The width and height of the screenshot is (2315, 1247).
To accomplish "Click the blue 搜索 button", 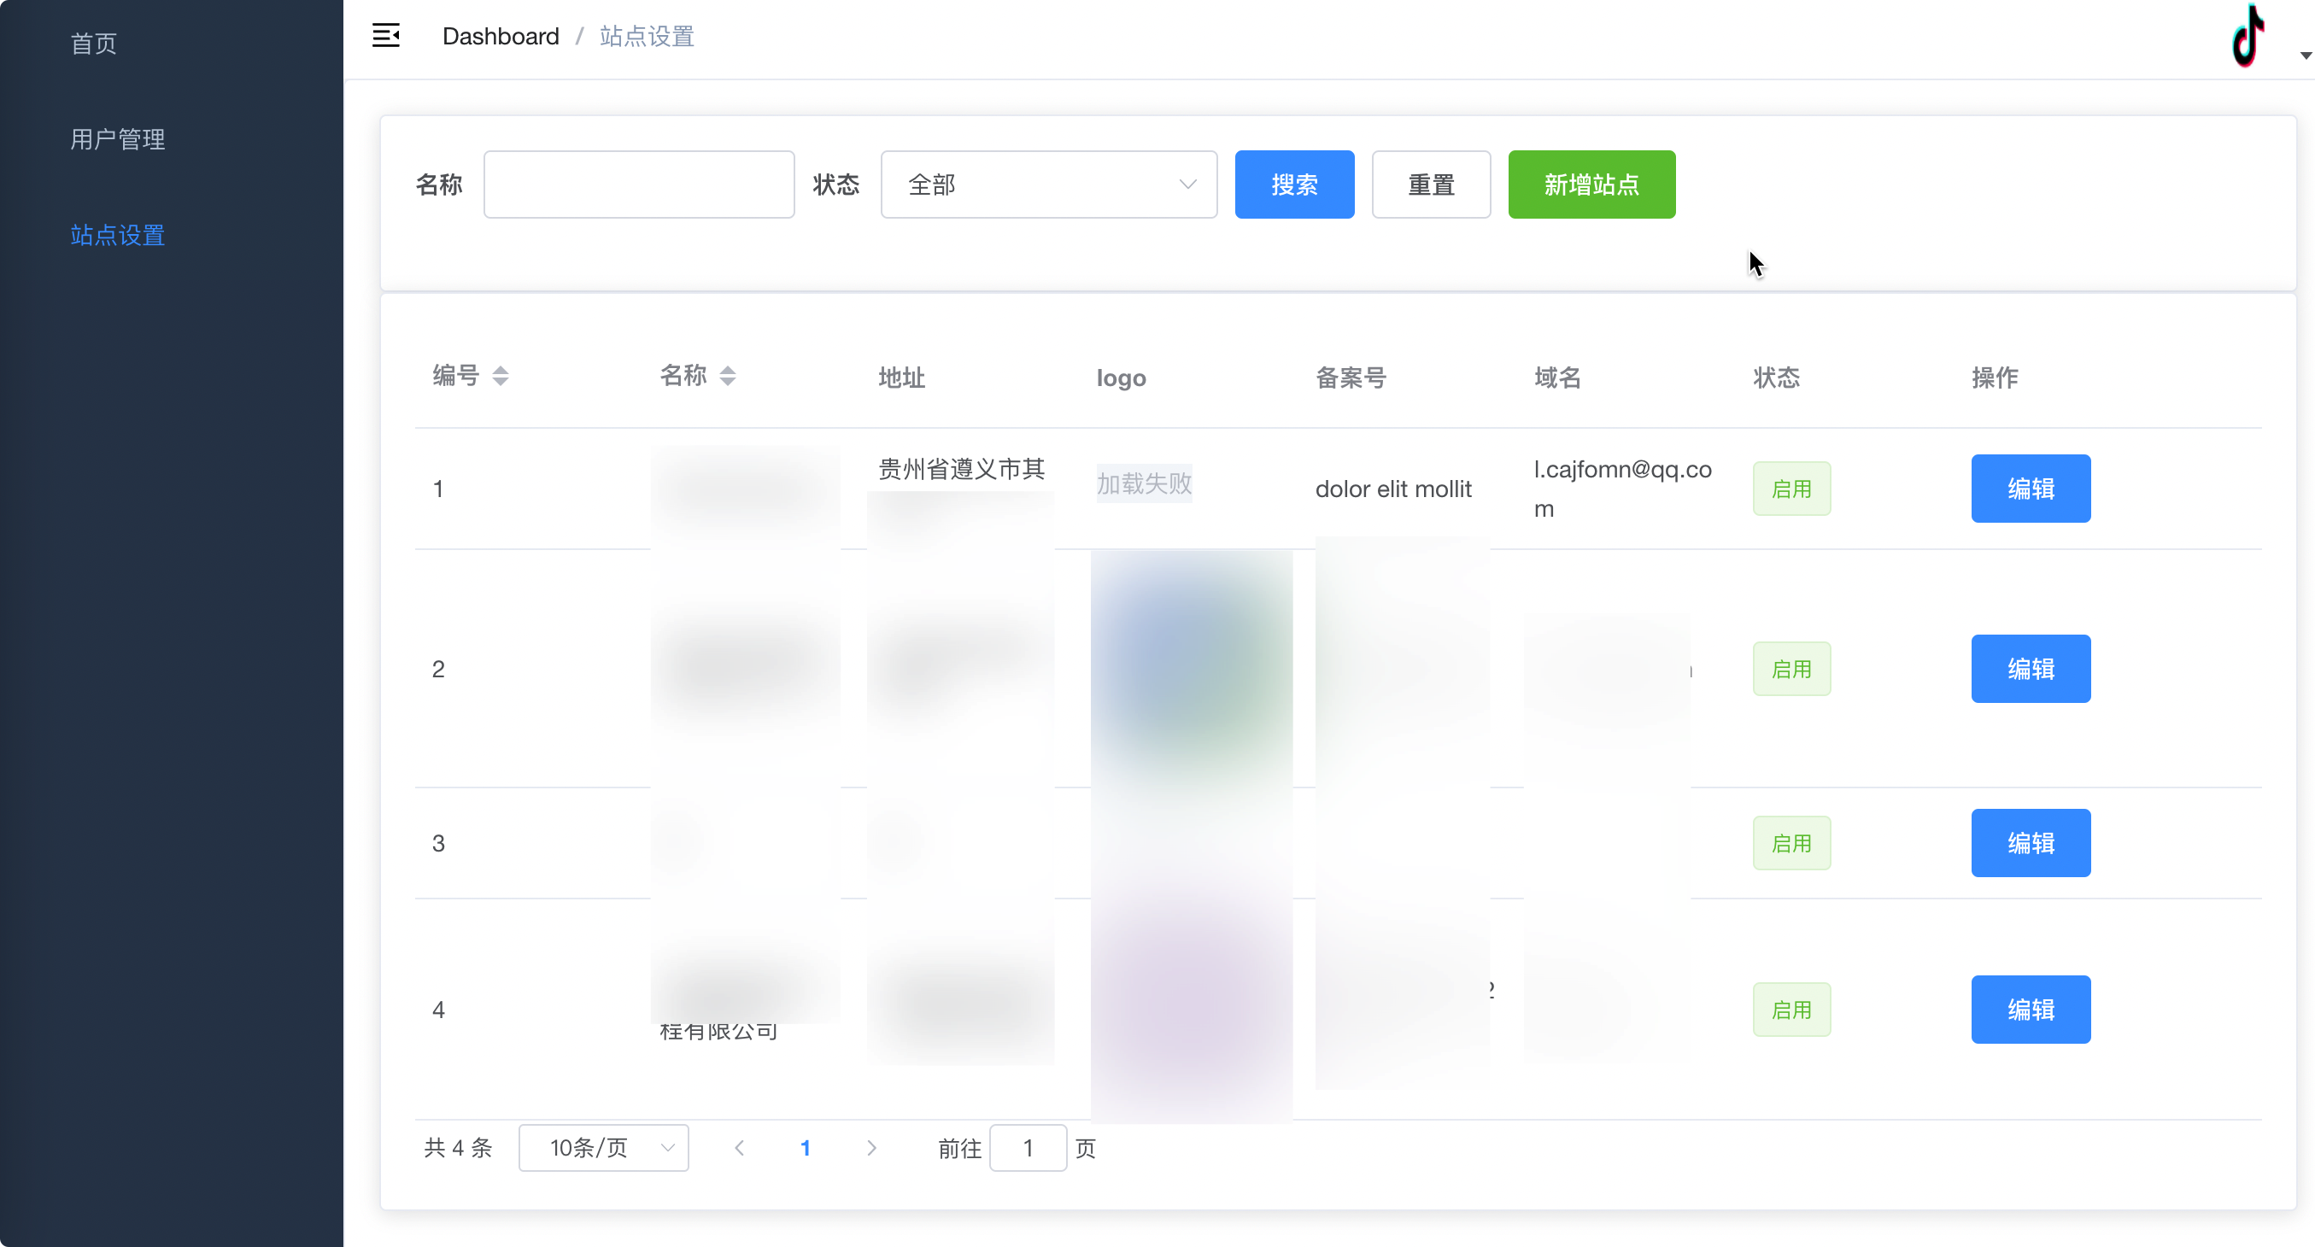I will tap(1294, 184).
